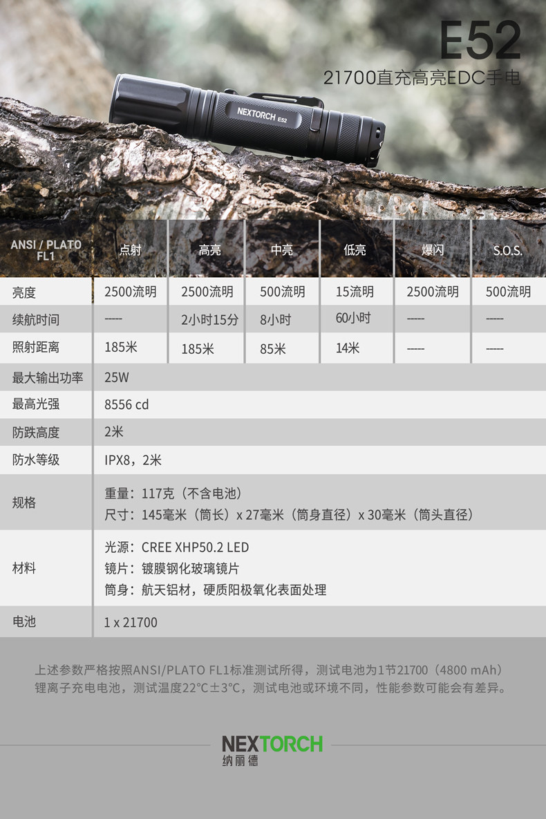Click the '85米' distance value

tap(273, 349)
